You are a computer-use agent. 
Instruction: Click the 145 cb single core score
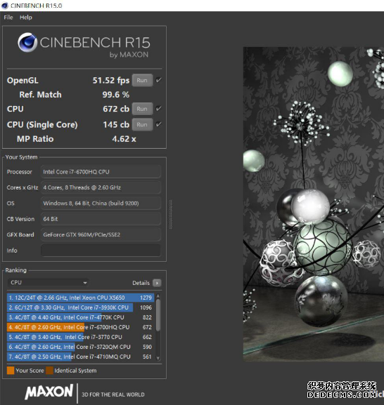116,124
